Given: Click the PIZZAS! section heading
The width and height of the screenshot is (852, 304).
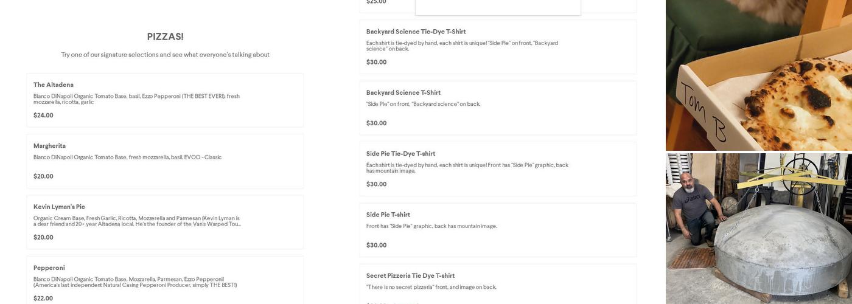Looking at the screenshot, I should coord(165,36).
